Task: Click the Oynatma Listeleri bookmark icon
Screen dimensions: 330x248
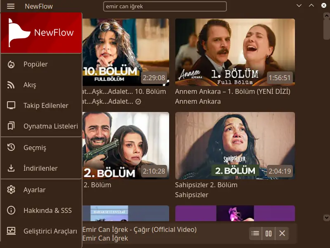Action: click(11, 126)
